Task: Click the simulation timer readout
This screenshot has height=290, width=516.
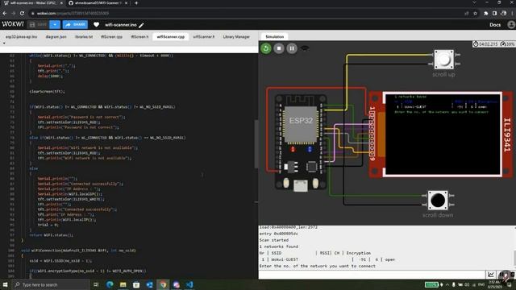Action: (485, 43)
